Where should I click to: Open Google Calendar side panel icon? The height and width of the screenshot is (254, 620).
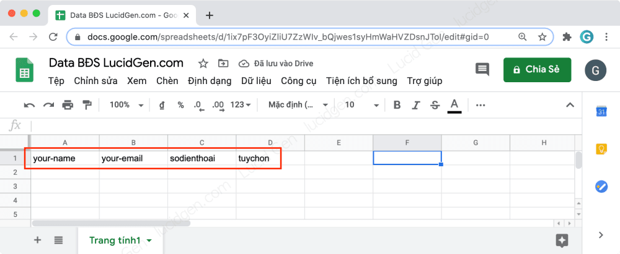pyautogui.click(x=601, y=112)
